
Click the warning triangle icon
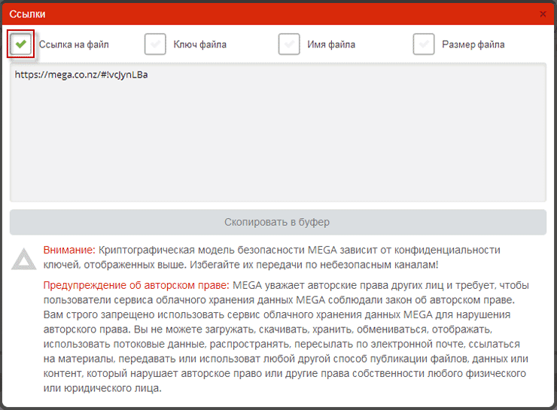[x=24, y=259]
